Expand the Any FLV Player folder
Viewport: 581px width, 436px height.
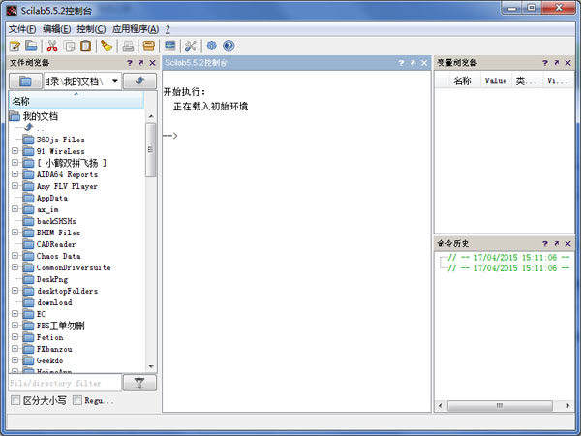(x=15, y=186)
